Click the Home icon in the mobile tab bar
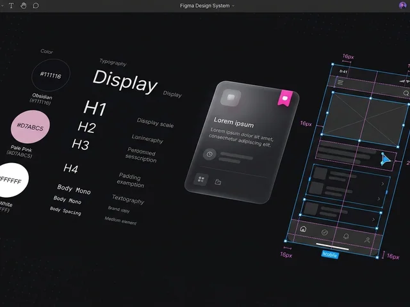This screenshot has width=410, height=307. coord(303,229)
